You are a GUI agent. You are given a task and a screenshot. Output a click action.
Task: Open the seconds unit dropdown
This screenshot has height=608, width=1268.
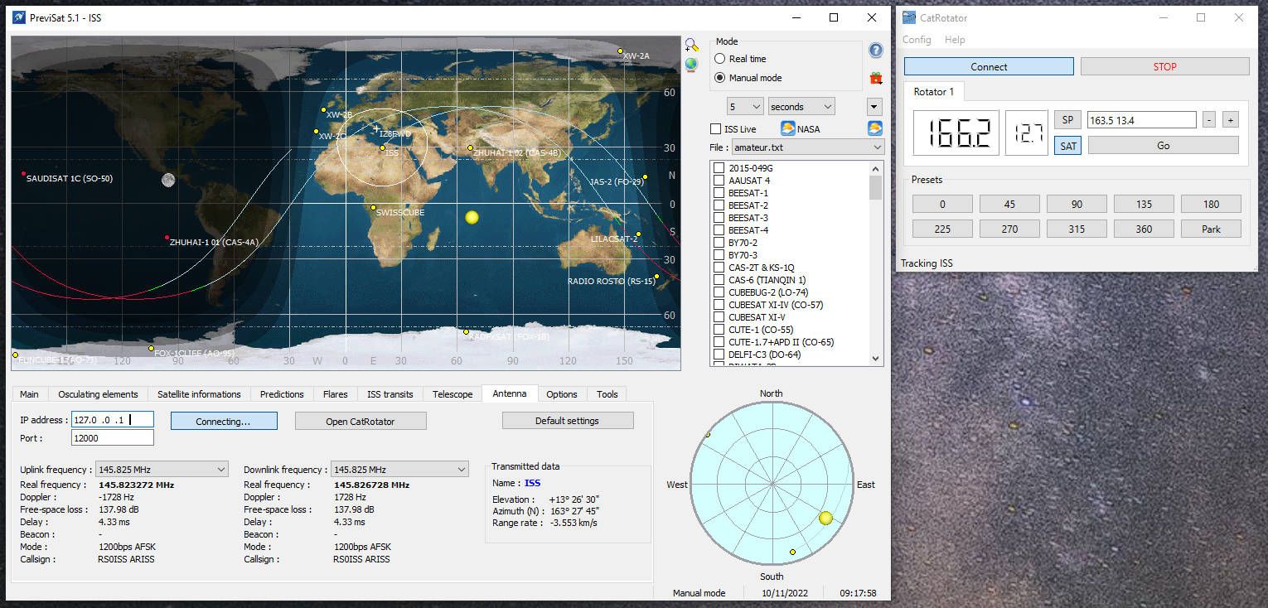tap(801, 107)
